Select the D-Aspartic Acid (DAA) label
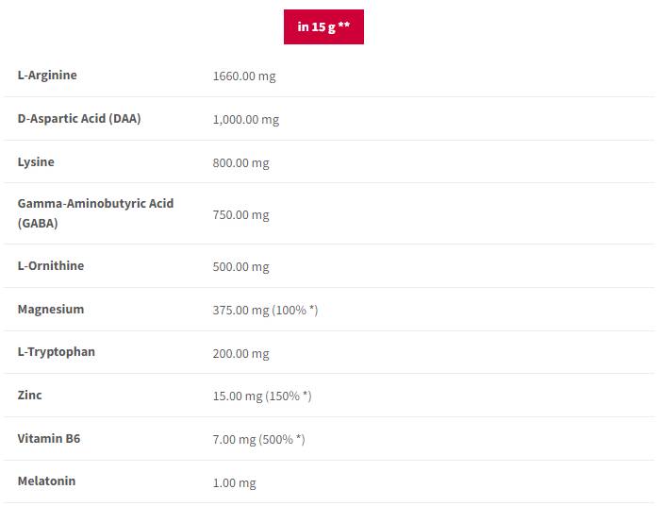This screenshot has height=506, width=662. [79, 118]
